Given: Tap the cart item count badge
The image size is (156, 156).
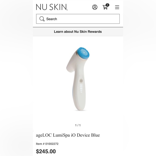Looking at the screenshot, I should pyautogui.click(x=107, y=5).
